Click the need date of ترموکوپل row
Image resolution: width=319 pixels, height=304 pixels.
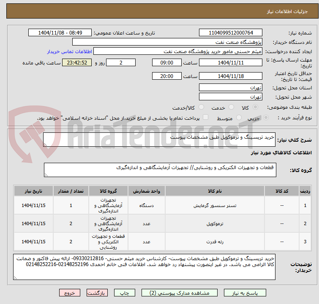33,223
